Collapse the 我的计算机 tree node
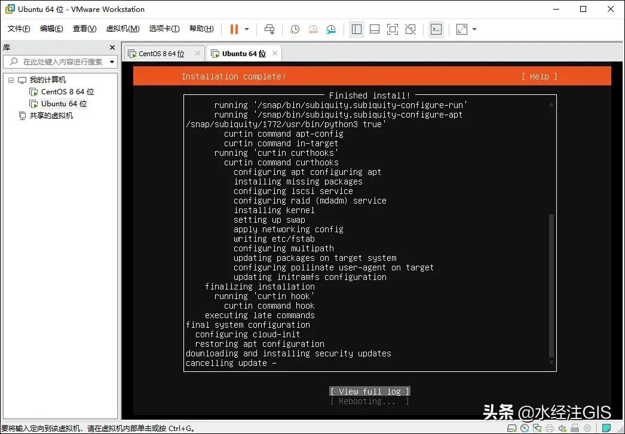Image resolution: width=625 pixels, height=434 pixels. [x=10, y=79]
